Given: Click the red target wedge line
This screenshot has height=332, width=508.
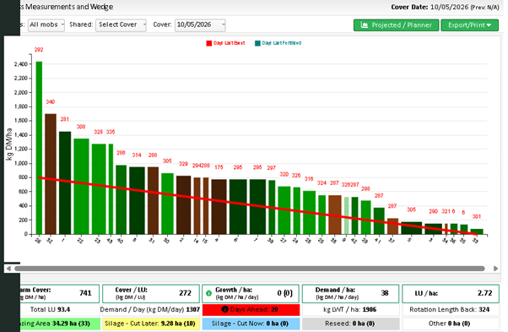Looking at the screenshot, I should click(x=258, y=206).
